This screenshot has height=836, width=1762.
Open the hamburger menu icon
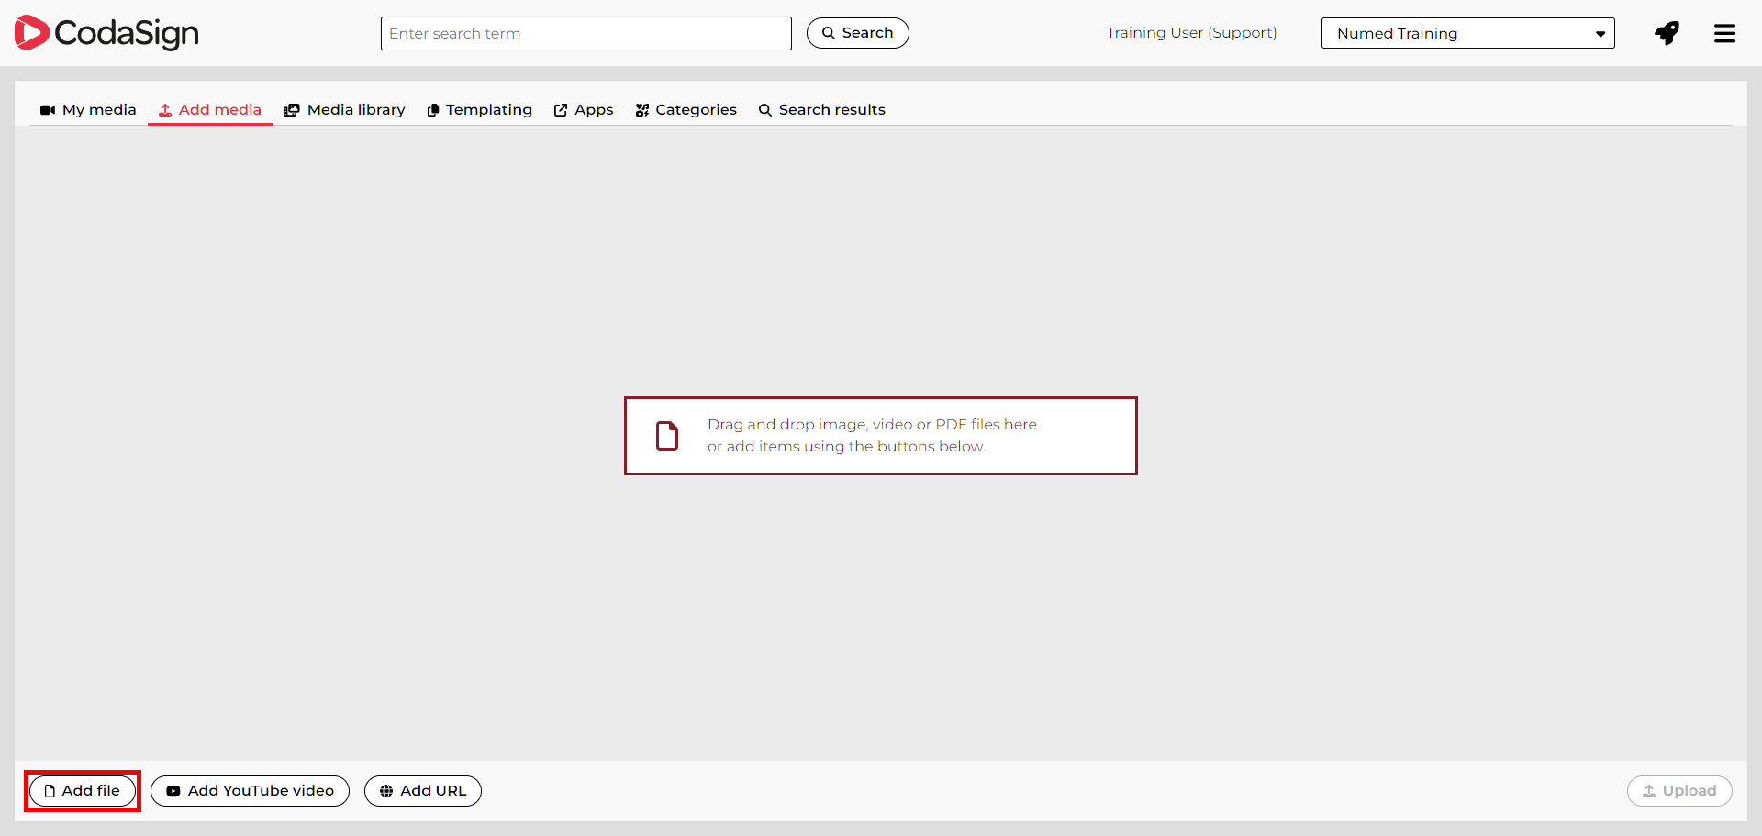point(1724,33)
